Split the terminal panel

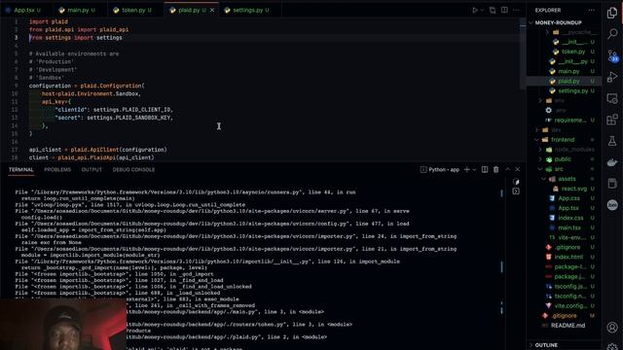[485, 169]
